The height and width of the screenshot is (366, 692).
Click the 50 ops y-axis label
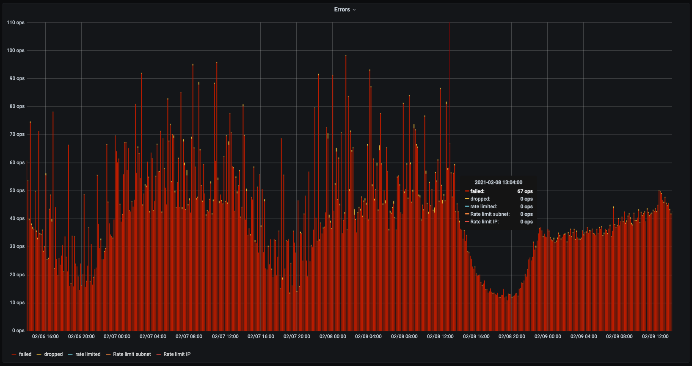(x=17, y=190)
